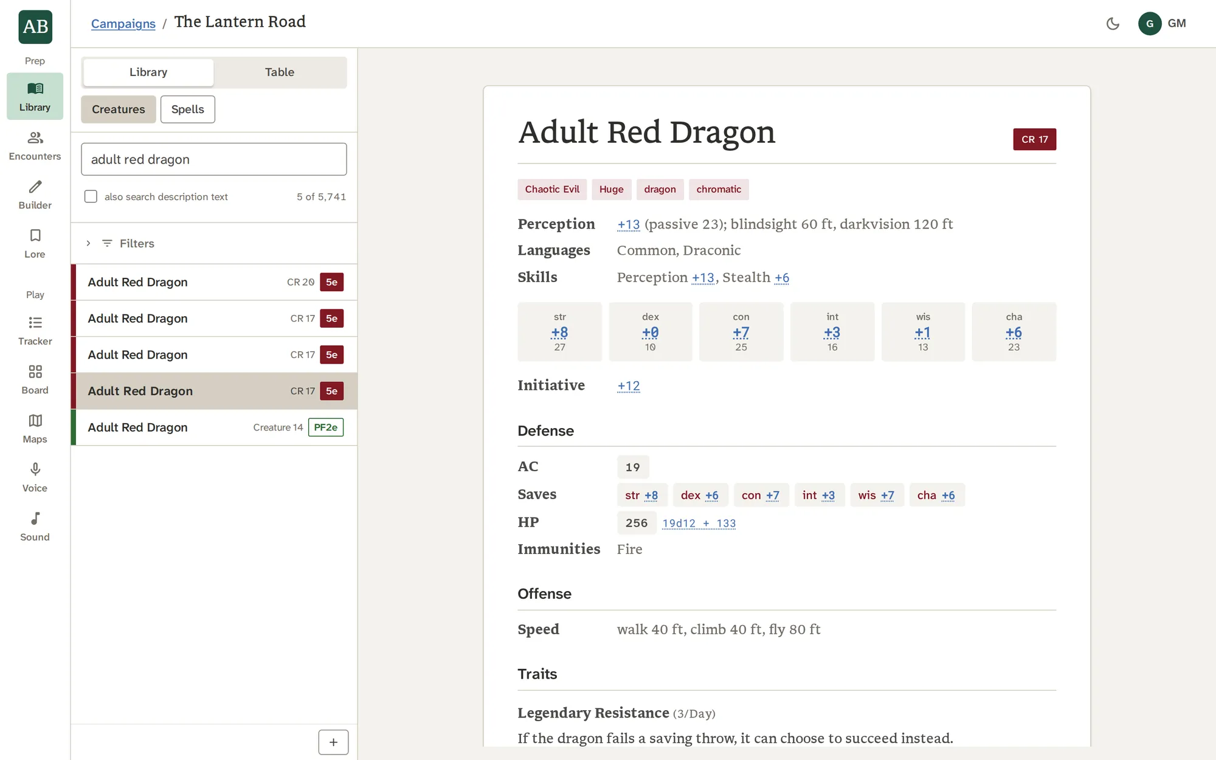Roll the Stealth +6 skill
Image resolution: width=1216 pixels, height=760 pixels.
tap(782, 278)
